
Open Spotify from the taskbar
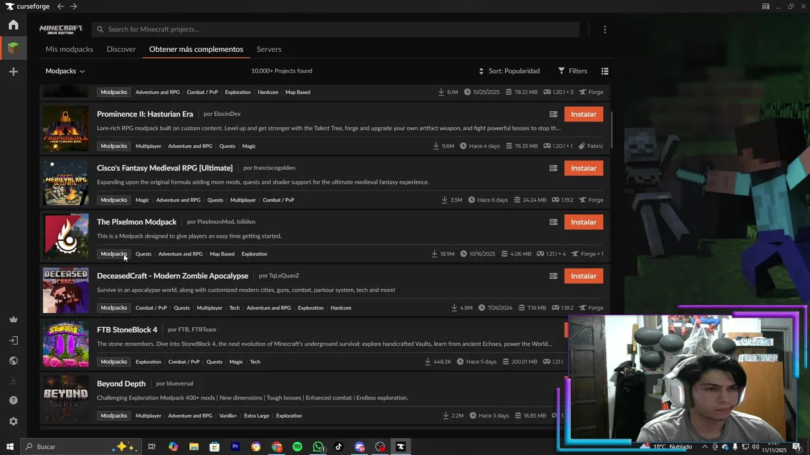pos(297,447)
